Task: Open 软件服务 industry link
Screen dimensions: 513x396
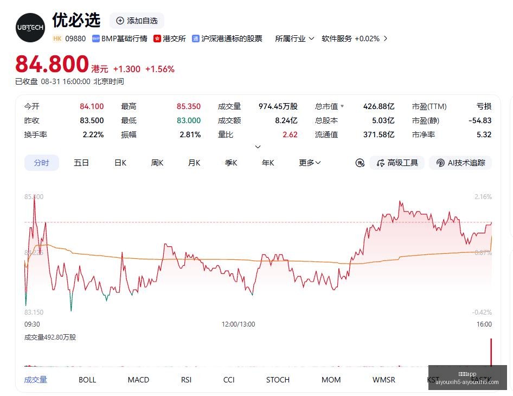Action: [x=350, y=39]
